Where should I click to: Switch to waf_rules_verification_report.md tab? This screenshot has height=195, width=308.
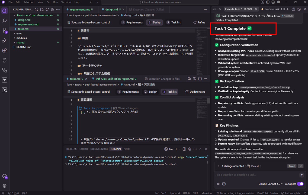click(114, 79)
